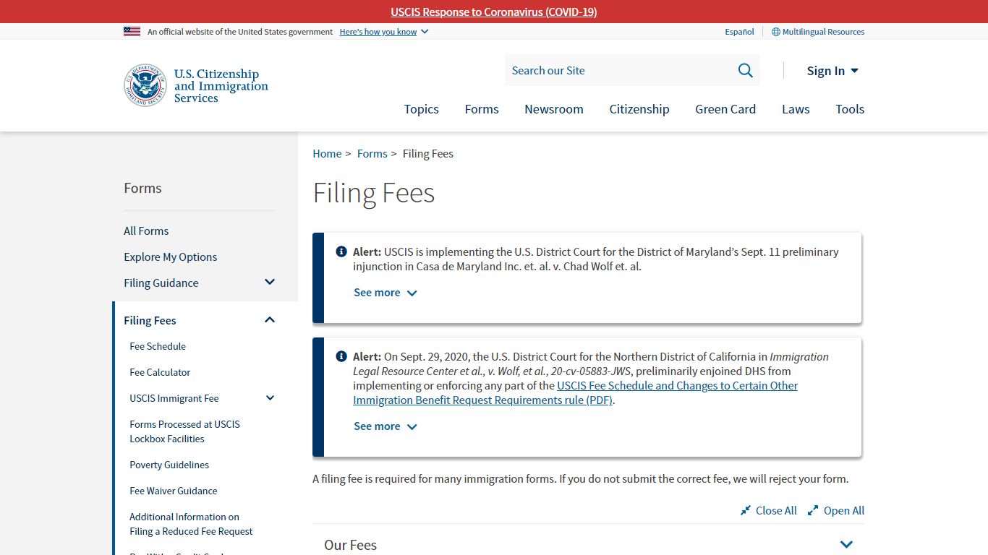
Task: Go to Home breadcrumb
Action: tap(327, 153)
